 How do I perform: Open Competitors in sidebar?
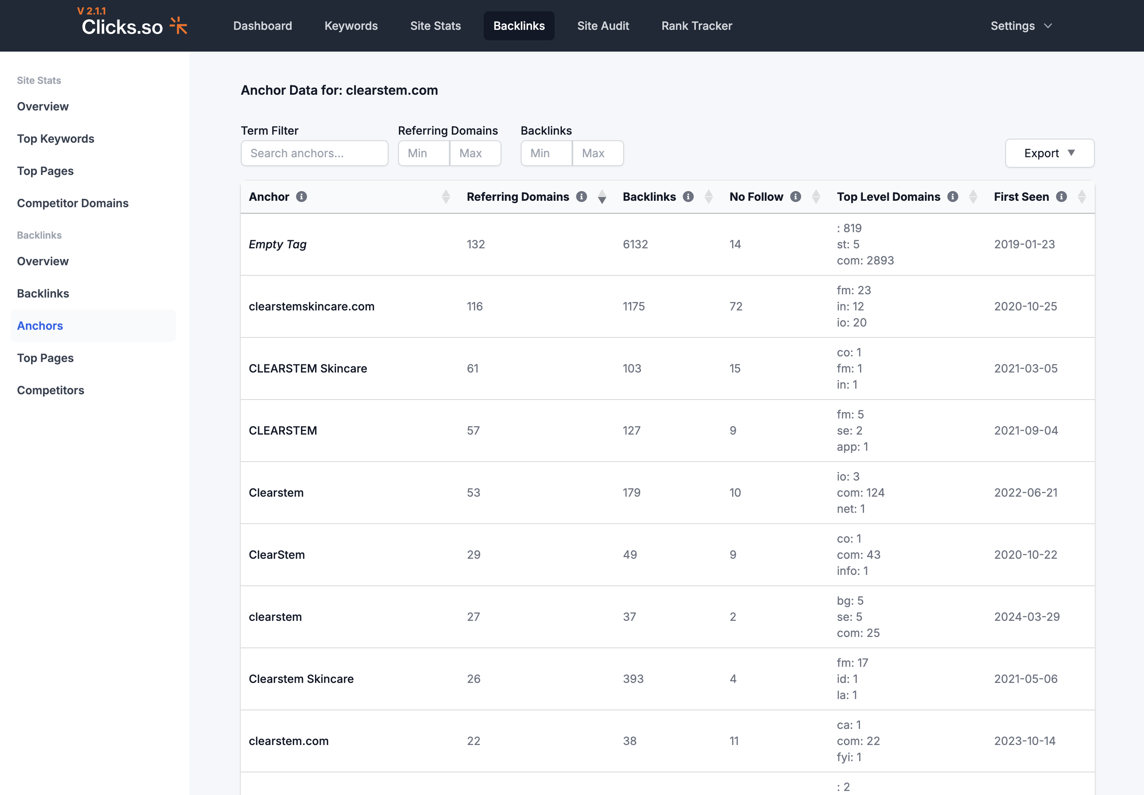coord(50,390)
